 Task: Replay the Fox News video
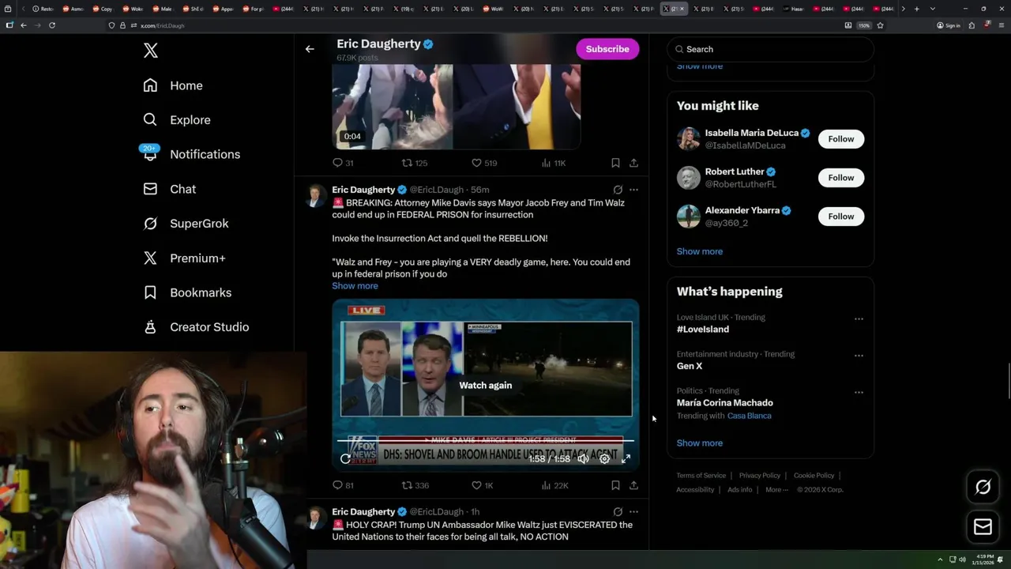pos(345,458)
